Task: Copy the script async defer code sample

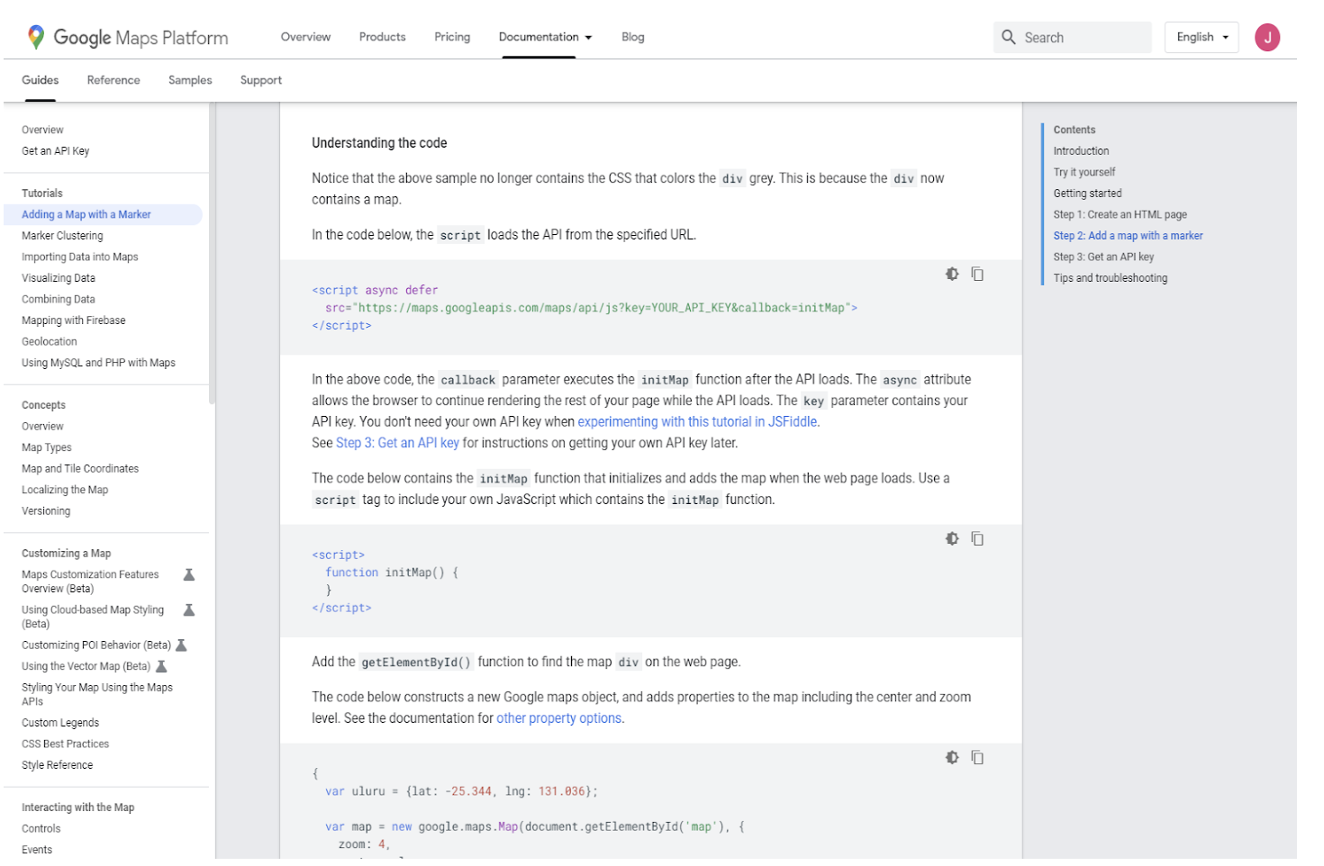Action: tap(977, 275)
